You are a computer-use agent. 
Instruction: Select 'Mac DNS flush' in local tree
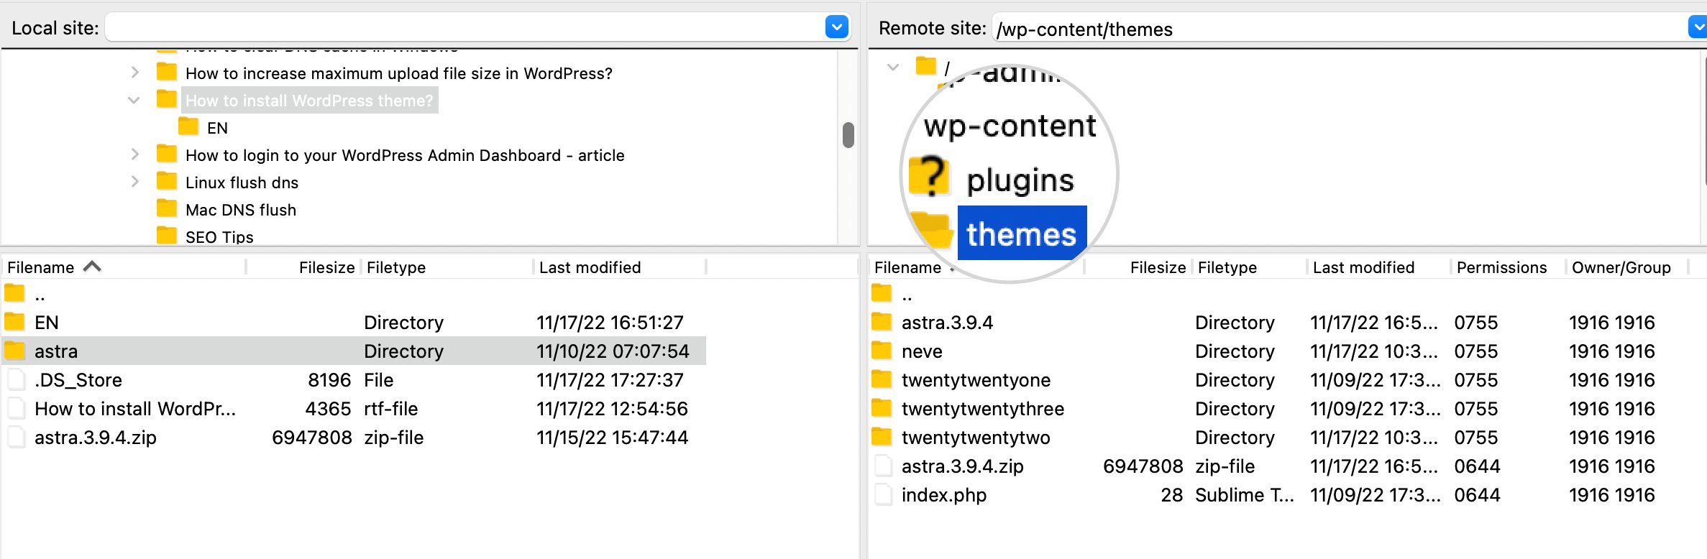(241, 210)
